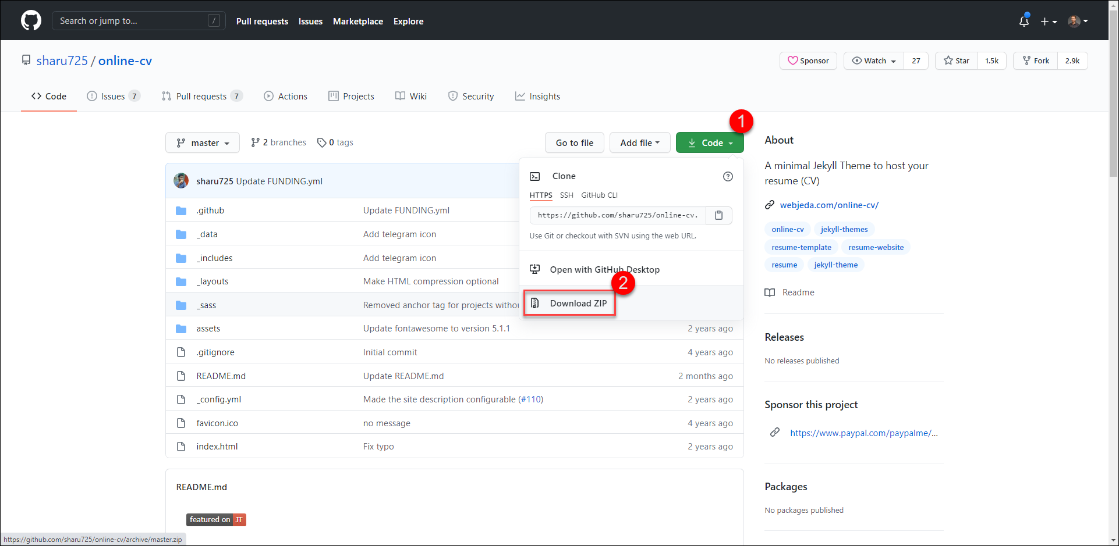Click the clone help question mark icon
The height and width of the screenshot is (546, 1119).
(728, 176)
